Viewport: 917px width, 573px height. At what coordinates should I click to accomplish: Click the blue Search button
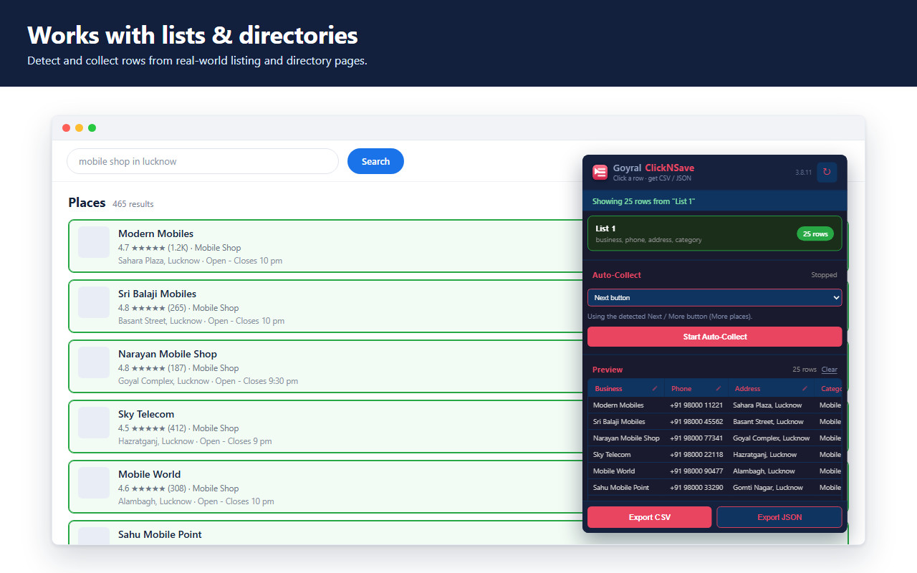(375, 161)
